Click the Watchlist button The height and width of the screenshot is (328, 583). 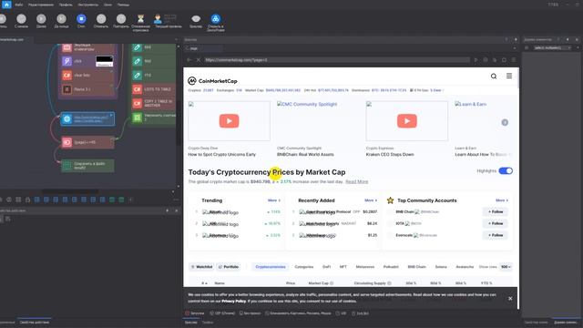pos(202,267)
